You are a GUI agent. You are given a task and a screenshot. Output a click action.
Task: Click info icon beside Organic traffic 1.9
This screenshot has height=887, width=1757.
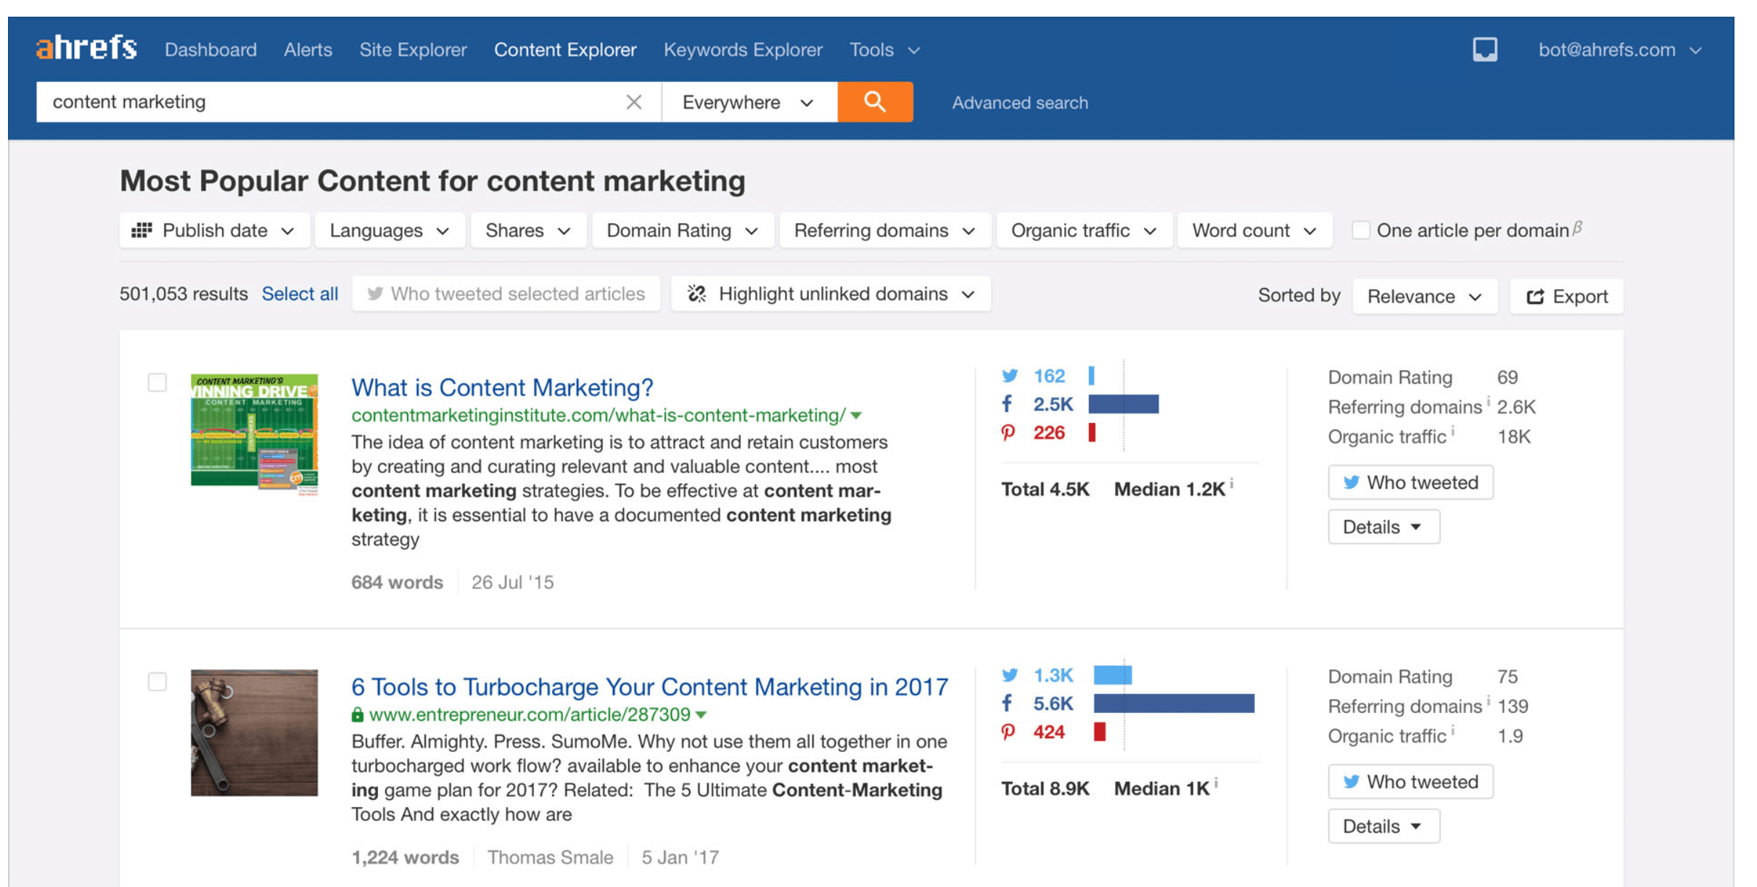pyautogui.click(x=1453, y=730)
